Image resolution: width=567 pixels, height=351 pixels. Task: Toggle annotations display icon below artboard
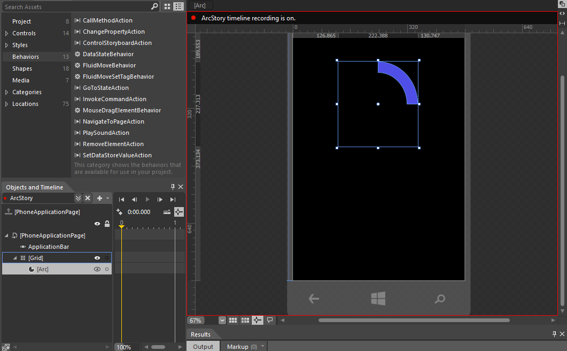[x=270, y=320]
